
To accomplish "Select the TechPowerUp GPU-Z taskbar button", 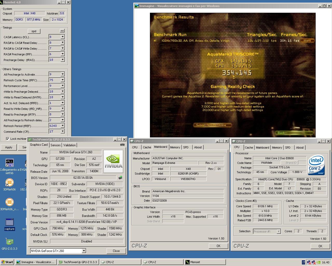I will (79, 262).
